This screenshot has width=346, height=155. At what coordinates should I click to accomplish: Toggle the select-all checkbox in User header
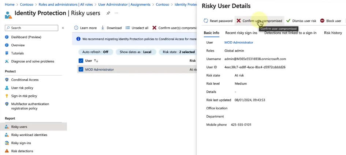tap(81, 61)
